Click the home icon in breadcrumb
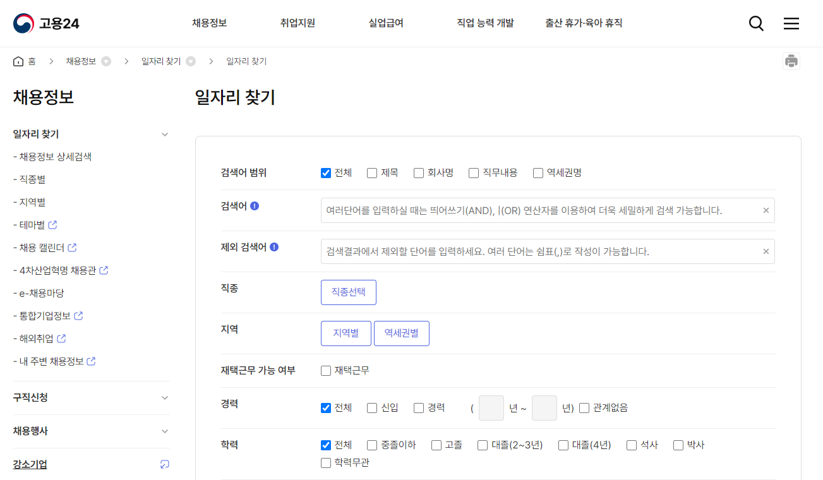 point(18,61)
